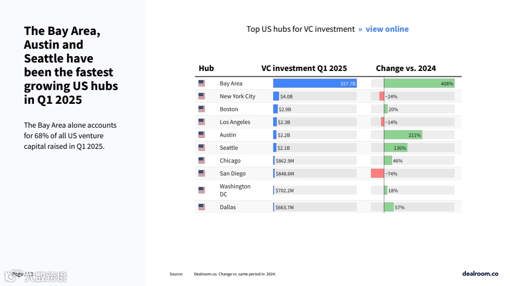510x286 pixels.
Task: Click the "VC investment Q1 2025" column header
Action: click(304, 68)
